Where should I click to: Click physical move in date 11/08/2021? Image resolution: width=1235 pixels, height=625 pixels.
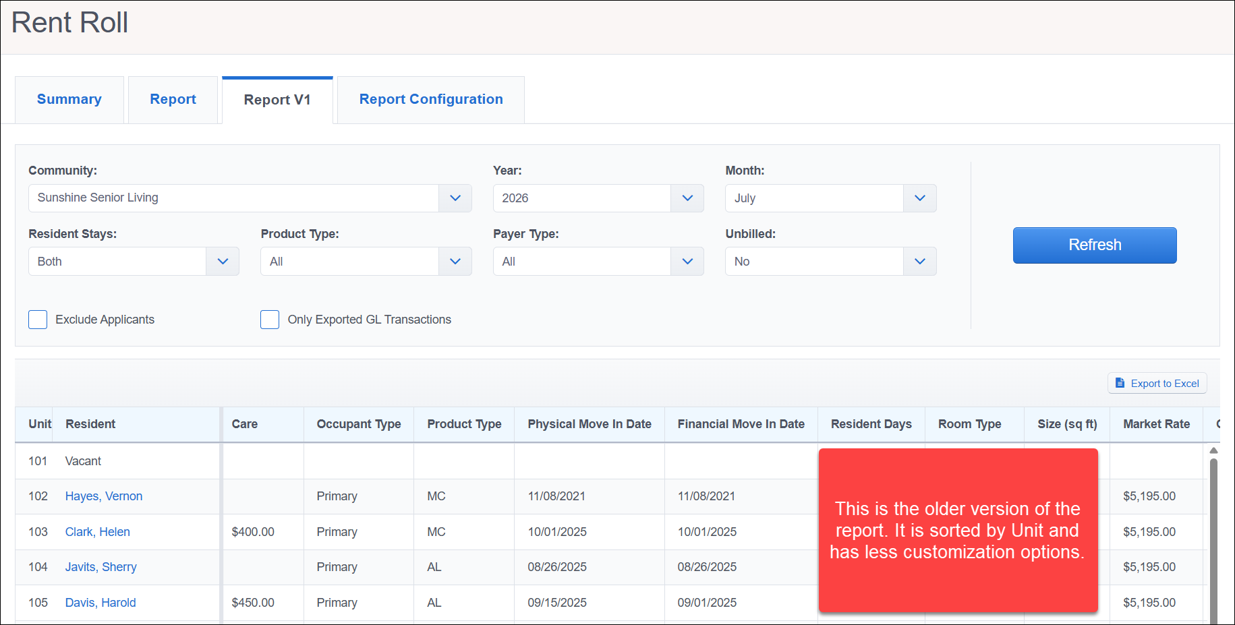coord(556,496)
